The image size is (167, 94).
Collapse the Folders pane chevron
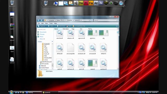(52, 42)
